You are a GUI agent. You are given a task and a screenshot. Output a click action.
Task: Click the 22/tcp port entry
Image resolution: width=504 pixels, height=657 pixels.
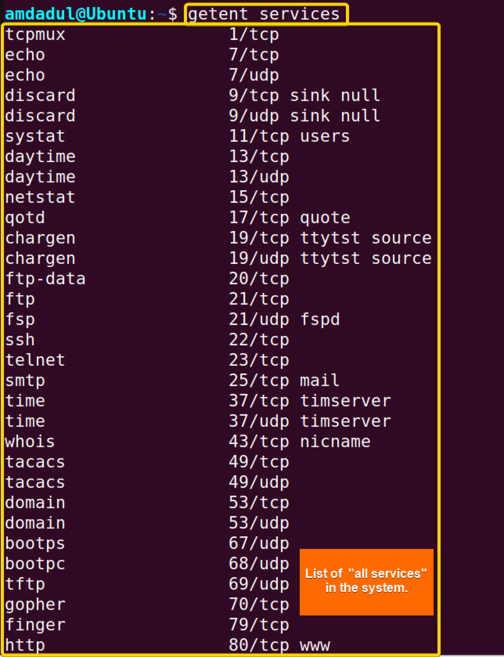(259, 340)
